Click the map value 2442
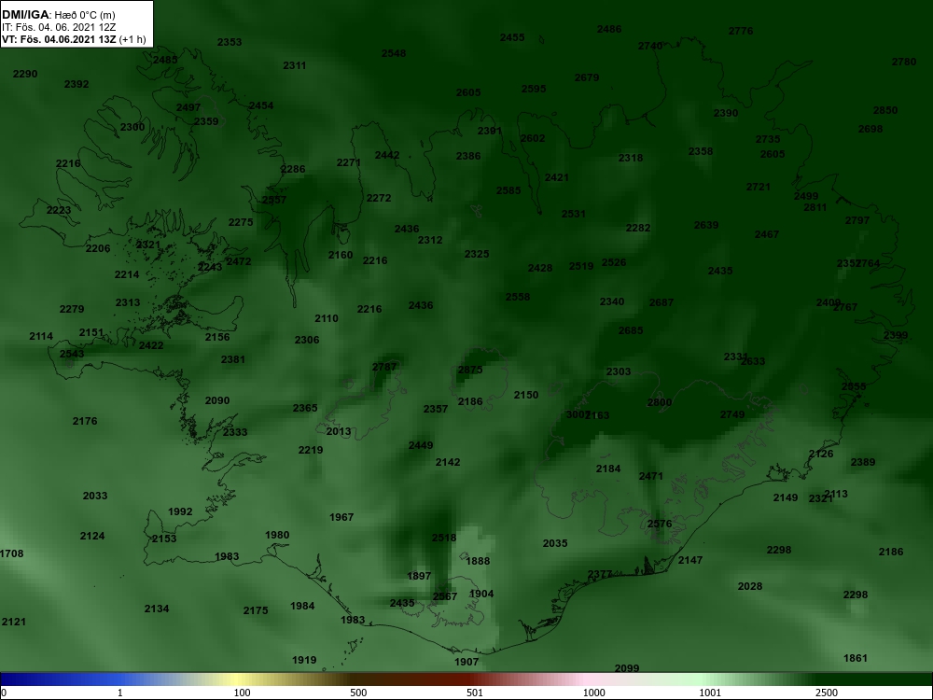The image size is (933, 700). coord(387,155)
